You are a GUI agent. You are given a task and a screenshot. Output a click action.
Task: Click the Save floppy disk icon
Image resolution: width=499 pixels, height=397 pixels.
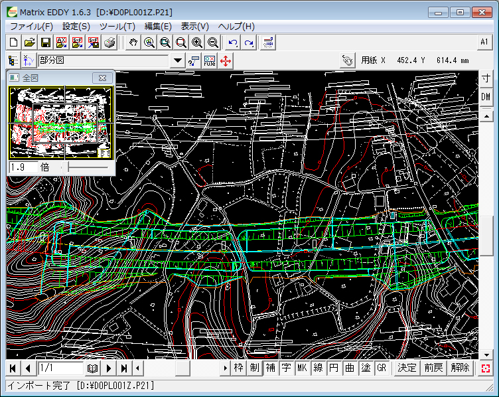pyautogui.click(x=46, y=42)
